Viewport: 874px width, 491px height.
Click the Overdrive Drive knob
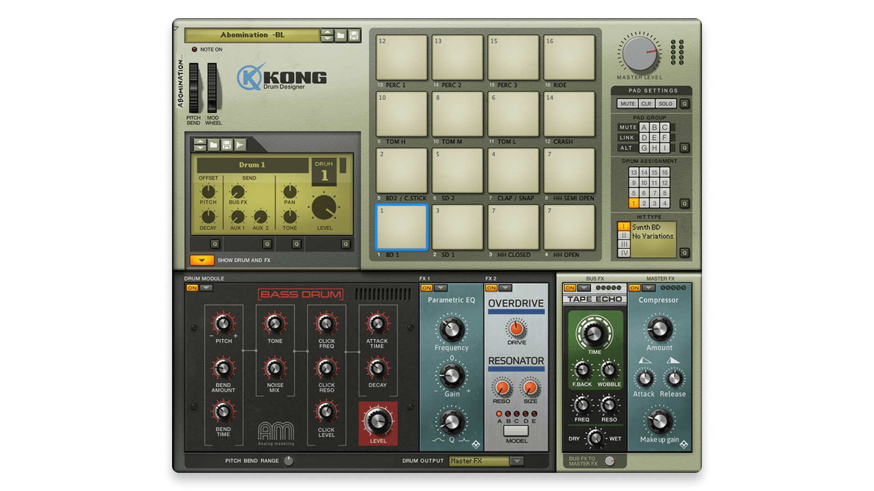click(516, 328)
